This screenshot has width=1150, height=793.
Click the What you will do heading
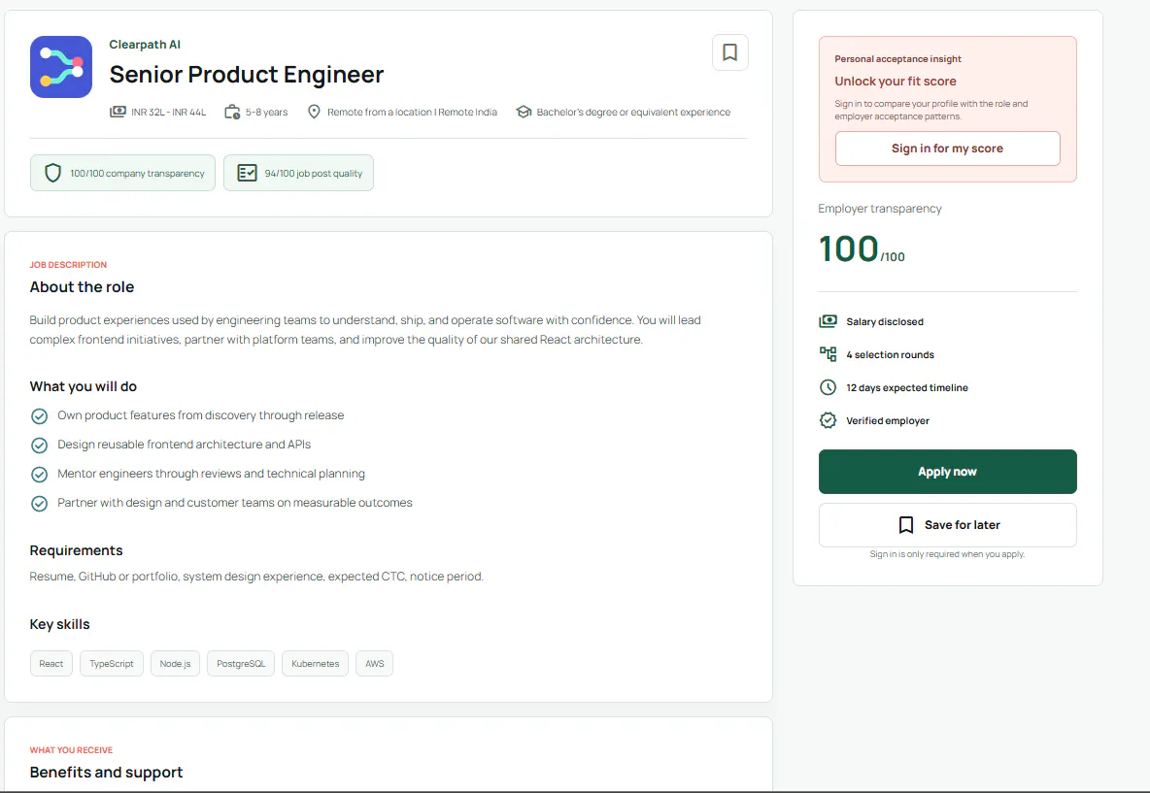coord(84,386)
